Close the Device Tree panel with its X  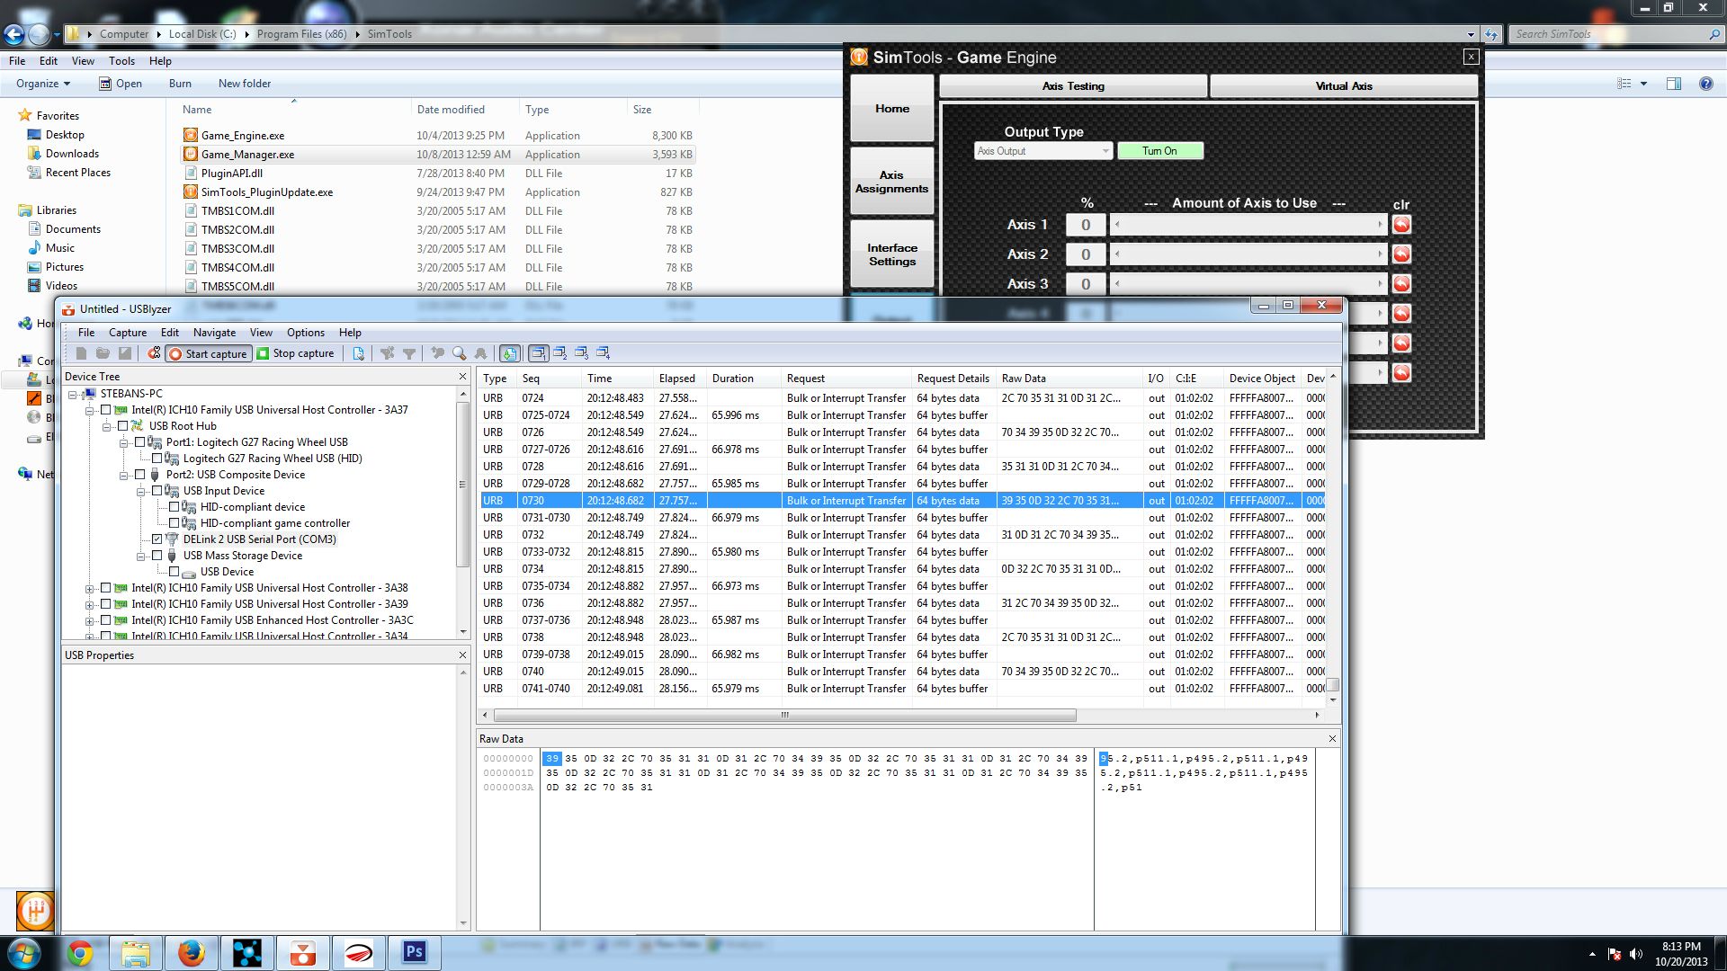coord(463,377)
